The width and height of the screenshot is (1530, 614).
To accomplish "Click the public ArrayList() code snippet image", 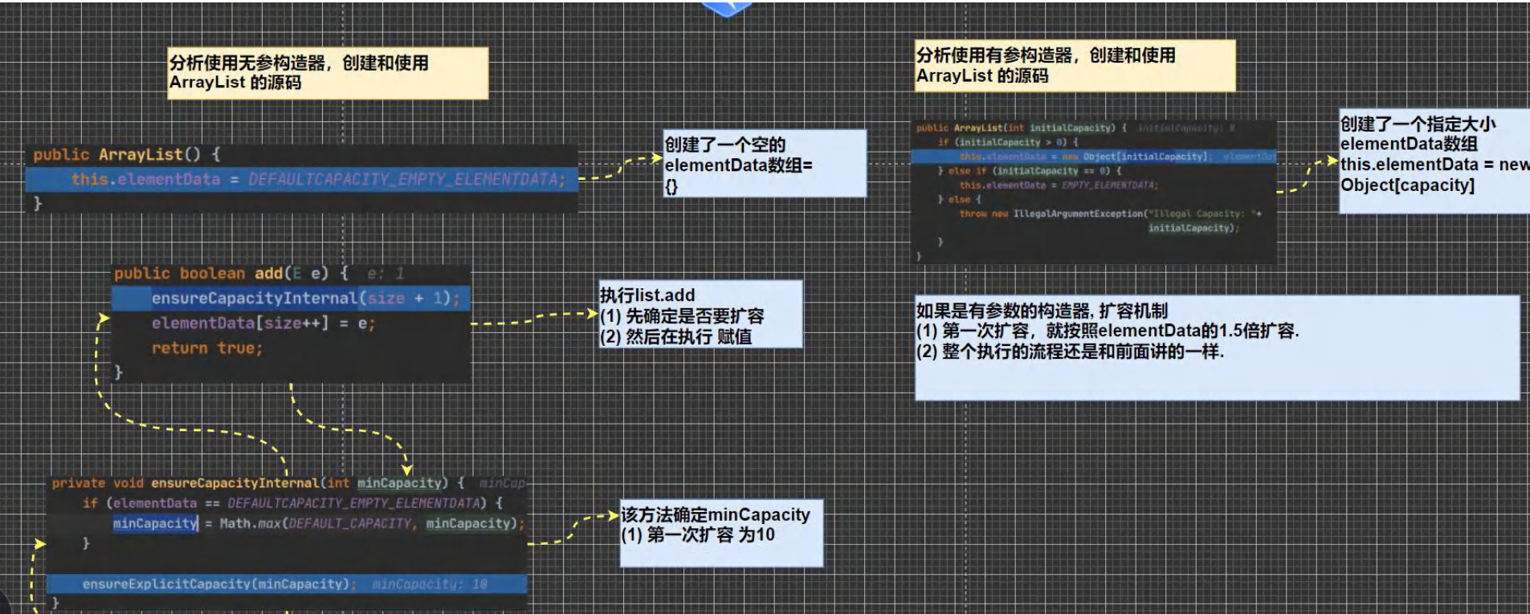I will [x=301, y=178].
